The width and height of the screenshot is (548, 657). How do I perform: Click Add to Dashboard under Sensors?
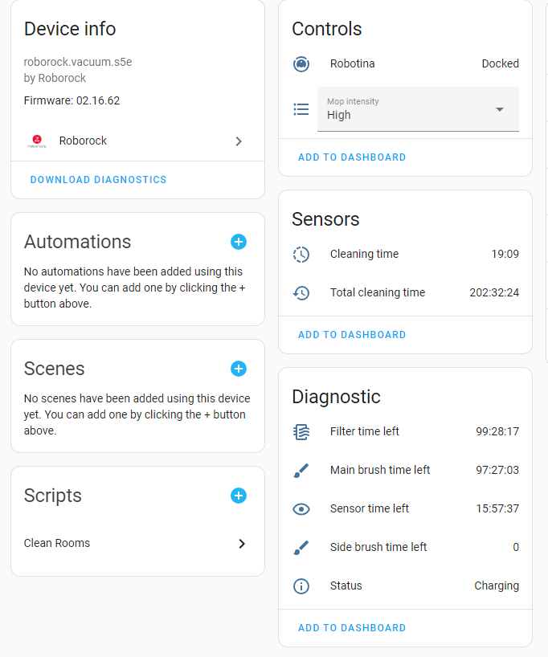click(352, 334)
